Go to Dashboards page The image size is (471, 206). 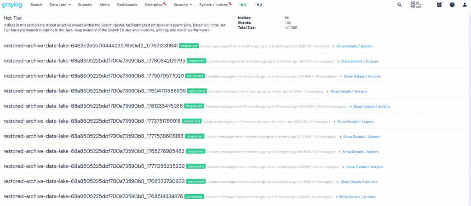click(x=127, y=5)
